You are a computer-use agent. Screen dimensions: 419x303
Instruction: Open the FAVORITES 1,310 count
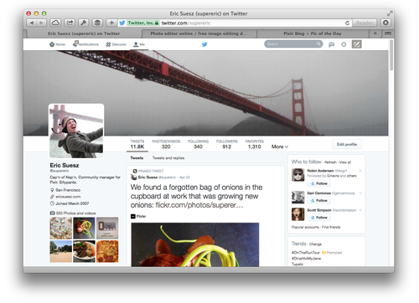point(255,144)
